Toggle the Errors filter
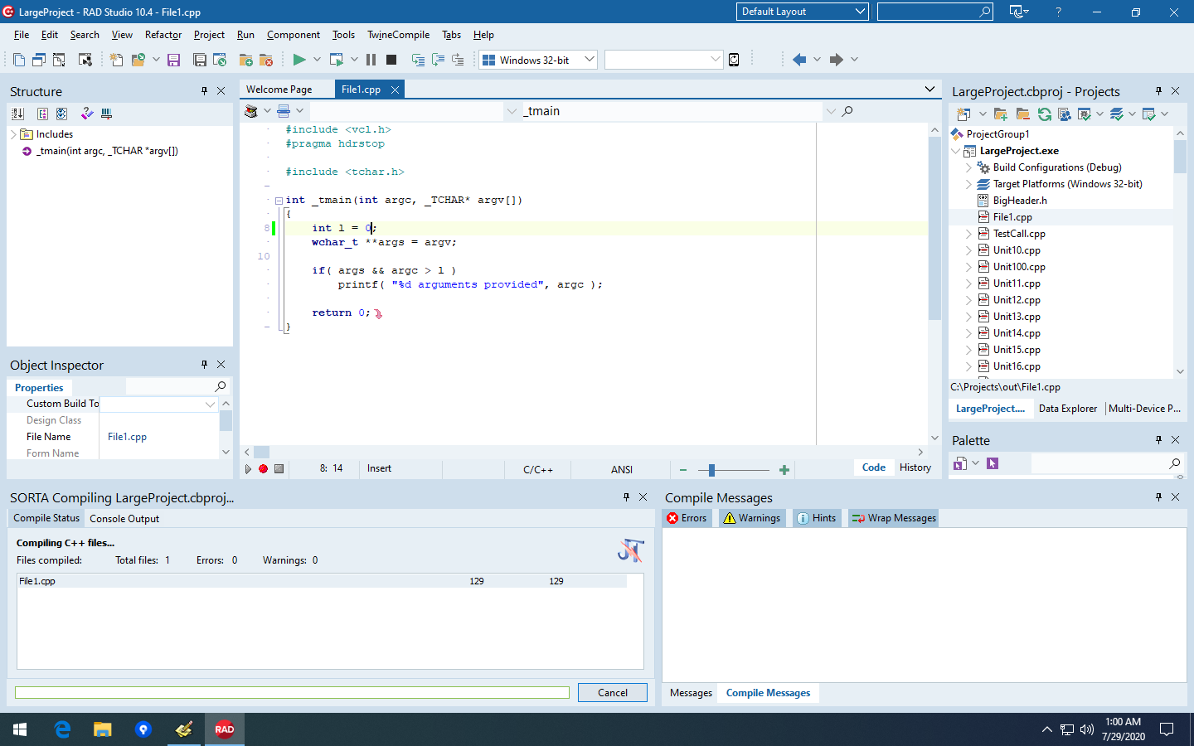This screenshot has height=746, width=1194. (687, 518)
